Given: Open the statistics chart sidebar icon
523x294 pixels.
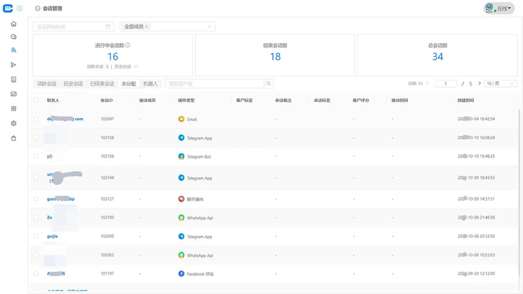Looking at the screenshot, I should click(x=14, y=94).
